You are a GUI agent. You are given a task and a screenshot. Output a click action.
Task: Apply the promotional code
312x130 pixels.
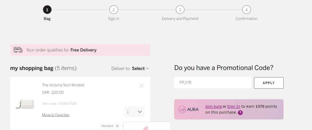tap(269, 83)
